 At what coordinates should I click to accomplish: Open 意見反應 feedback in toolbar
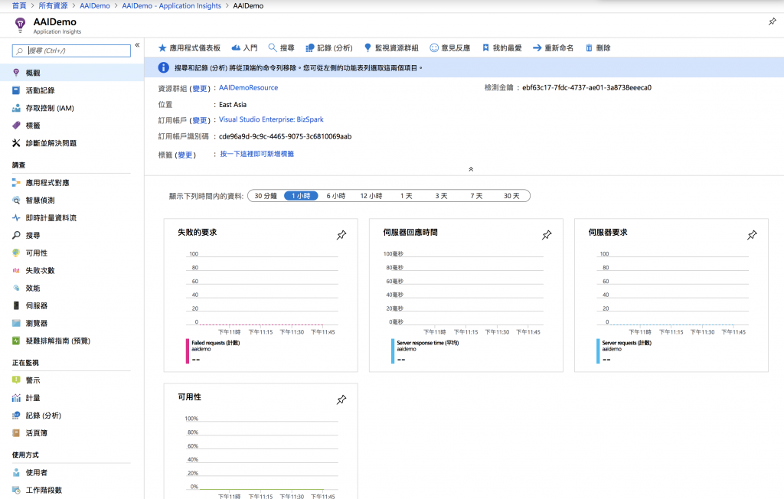tap(450, 48)
